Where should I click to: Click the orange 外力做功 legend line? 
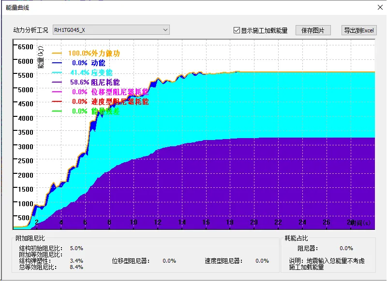tap(57, 53)
